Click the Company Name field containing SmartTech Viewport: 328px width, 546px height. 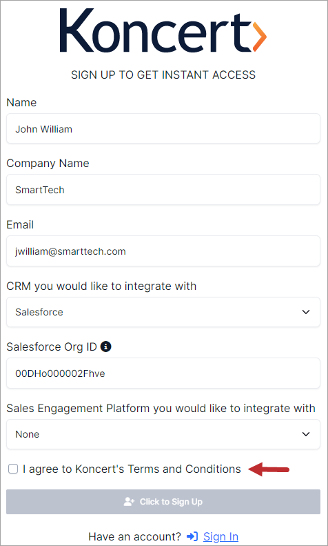coord(163,189)
